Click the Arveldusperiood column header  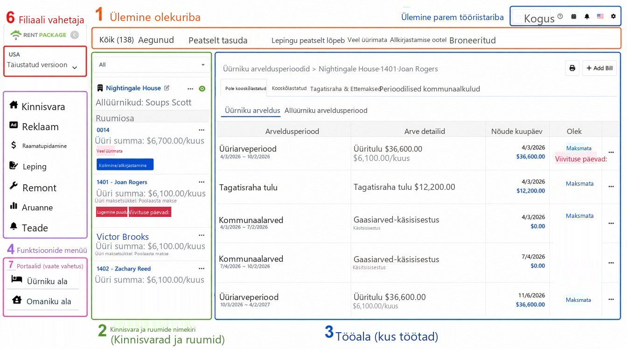click(292, 131)
